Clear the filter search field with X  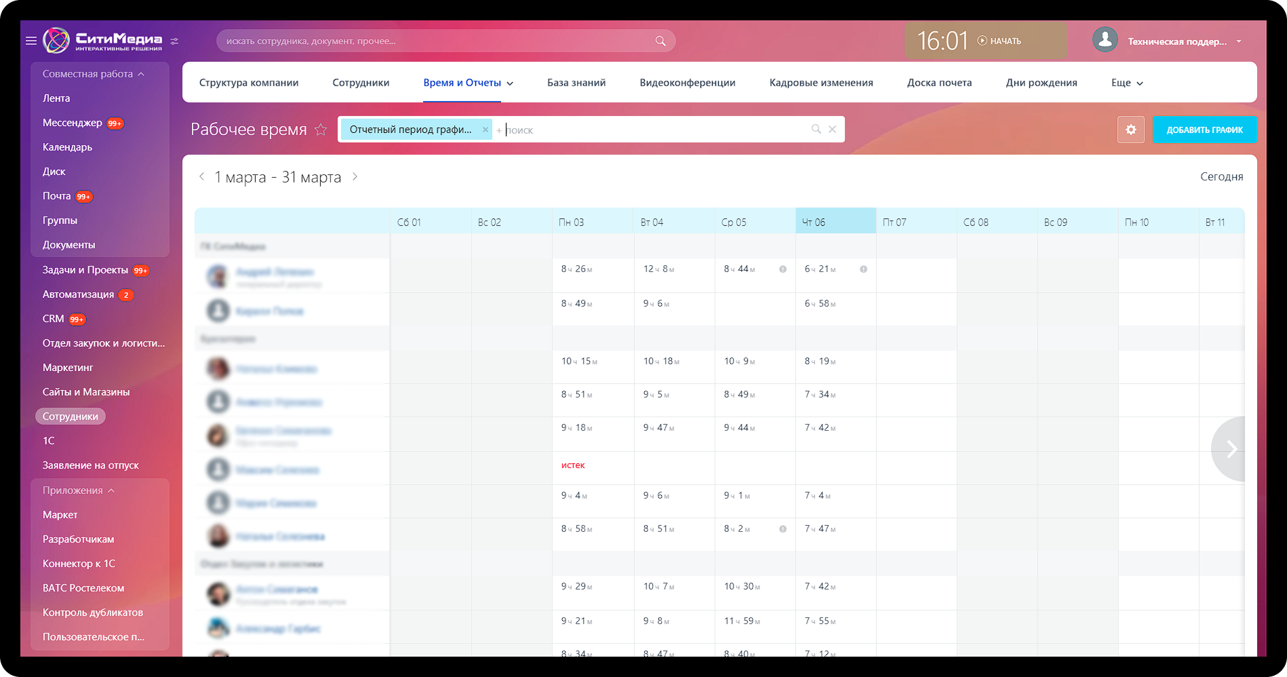point(832,130)
